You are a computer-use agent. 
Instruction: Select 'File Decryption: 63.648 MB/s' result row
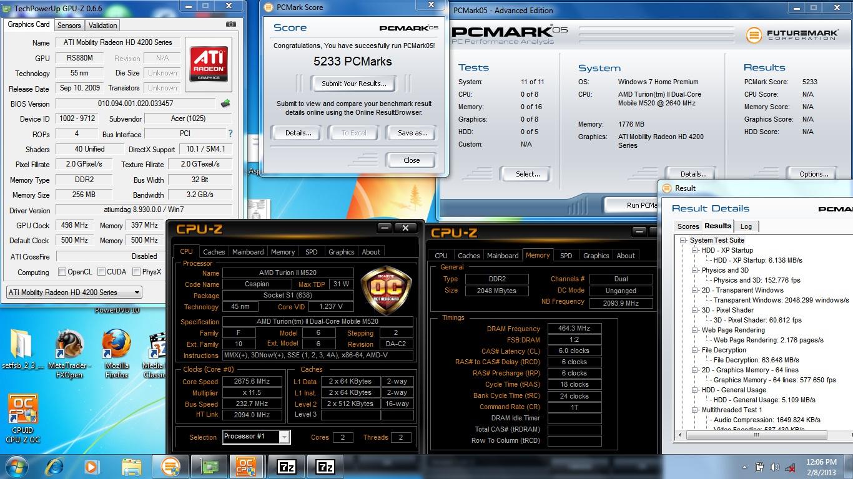(x=756, y=360)
